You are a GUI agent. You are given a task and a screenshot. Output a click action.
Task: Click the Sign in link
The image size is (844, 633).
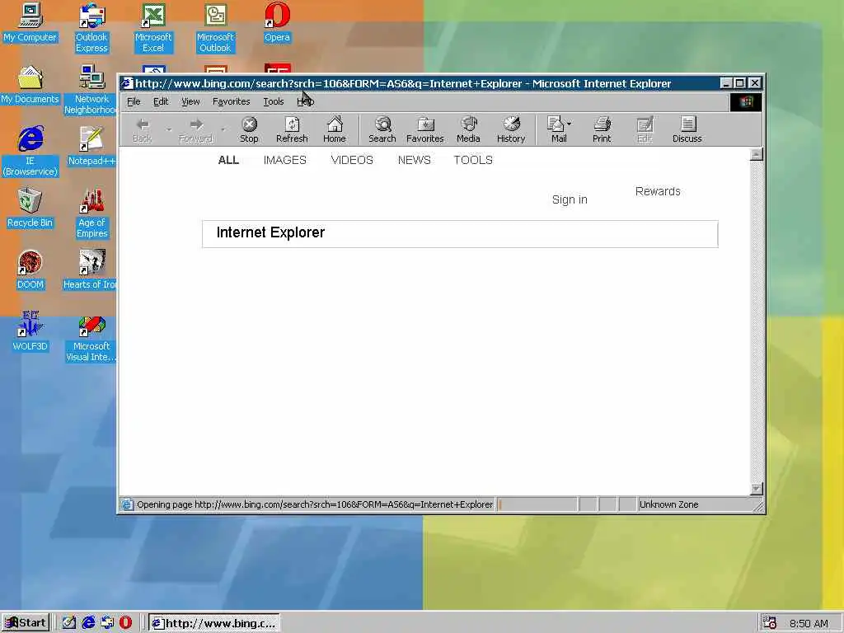coord(570,199)
